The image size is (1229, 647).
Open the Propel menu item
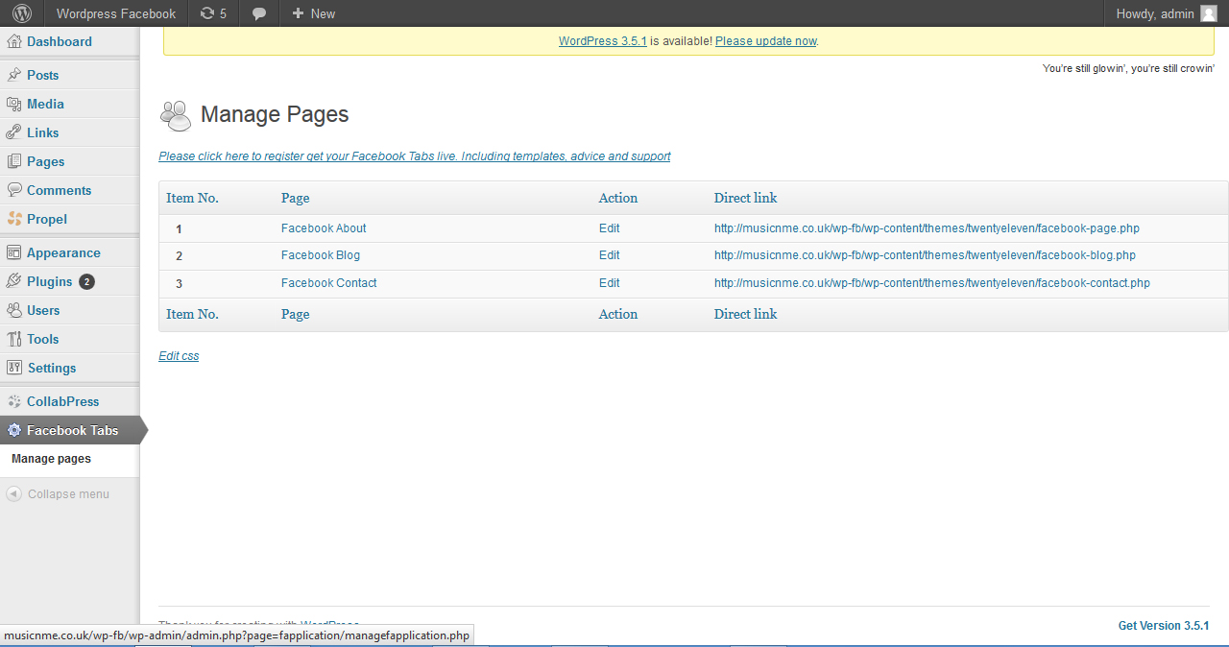(x=47, y=219)
